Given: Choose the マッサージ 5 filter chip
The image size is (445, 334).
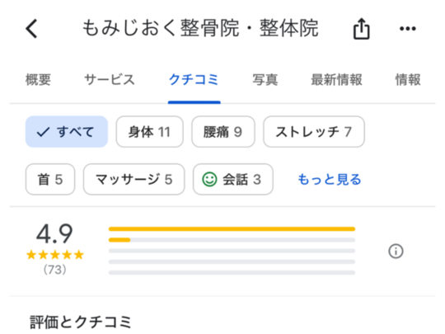Looking at the screenshot, I should (x=134, y=179).
